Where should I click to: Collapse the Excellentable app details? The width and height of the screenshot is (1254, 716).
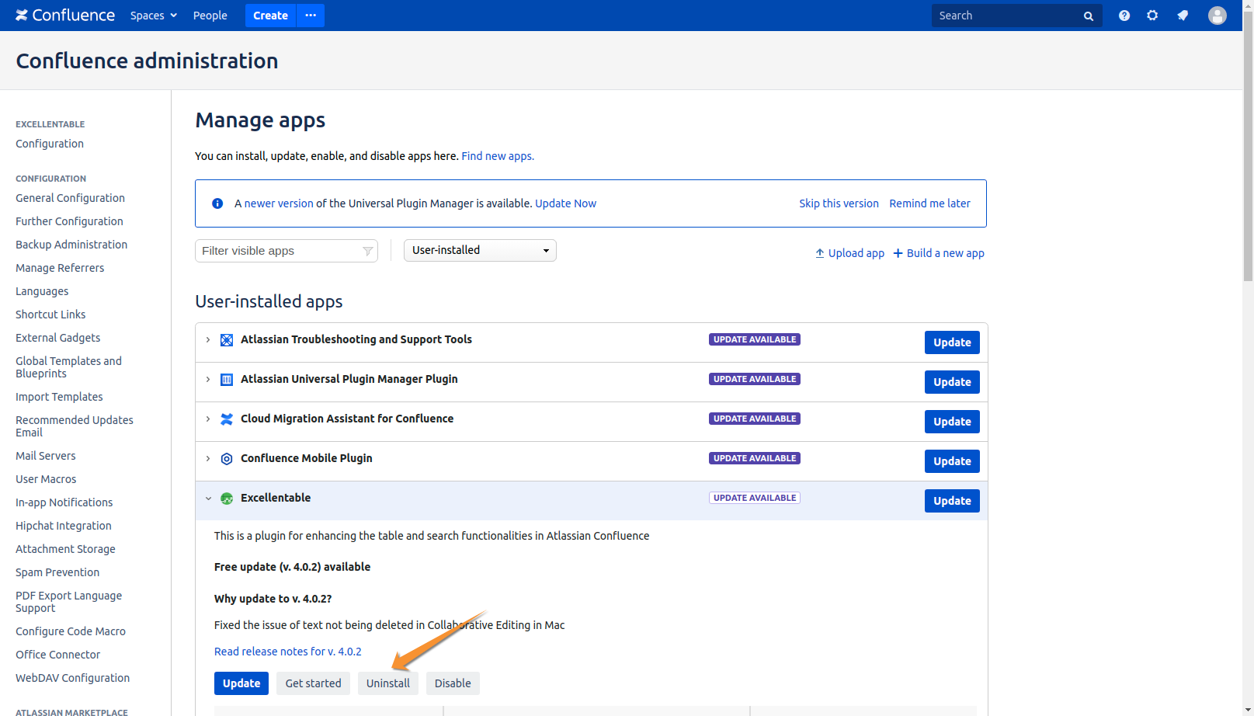208,499
